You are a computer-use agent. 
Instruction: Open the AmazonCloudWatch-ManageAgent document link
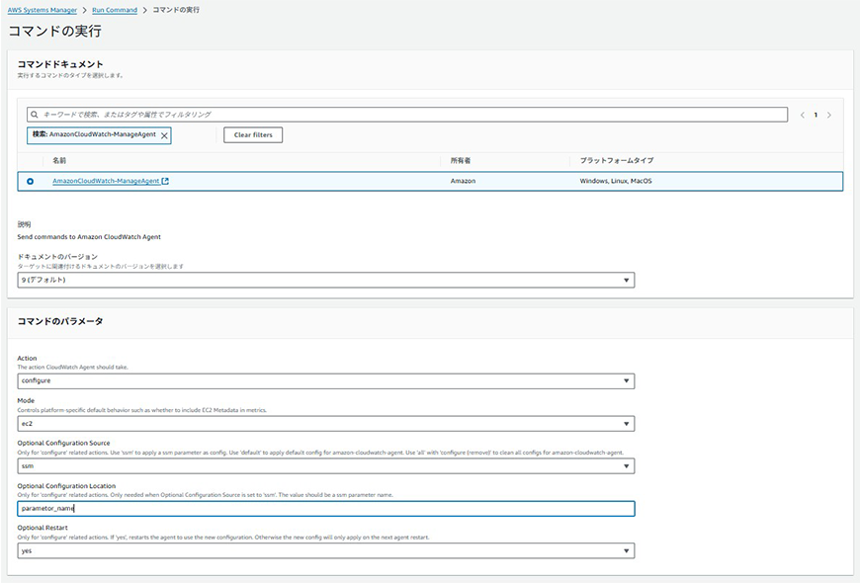(x=105, y=181)
